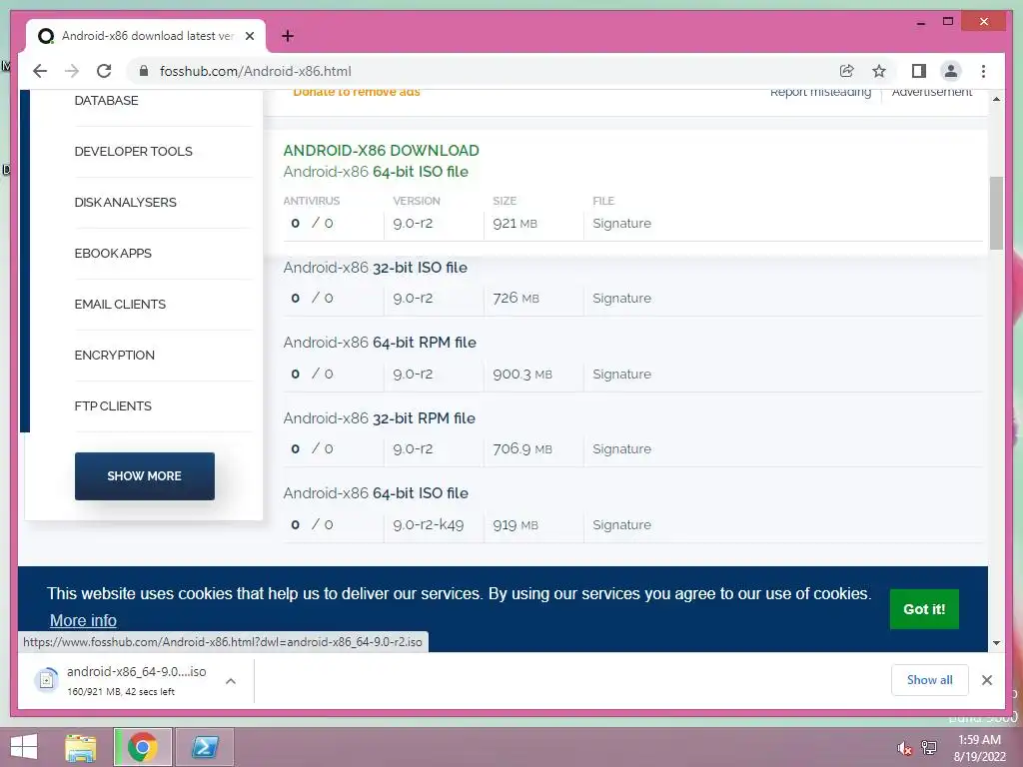1023x767 pixels.
Task: Bookmark this tab with the star icon
Action: [879, 71]
